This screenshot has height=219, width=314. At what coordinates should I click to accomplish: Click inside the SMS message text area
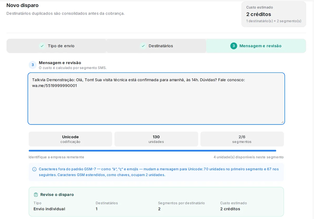pos(156,99)
